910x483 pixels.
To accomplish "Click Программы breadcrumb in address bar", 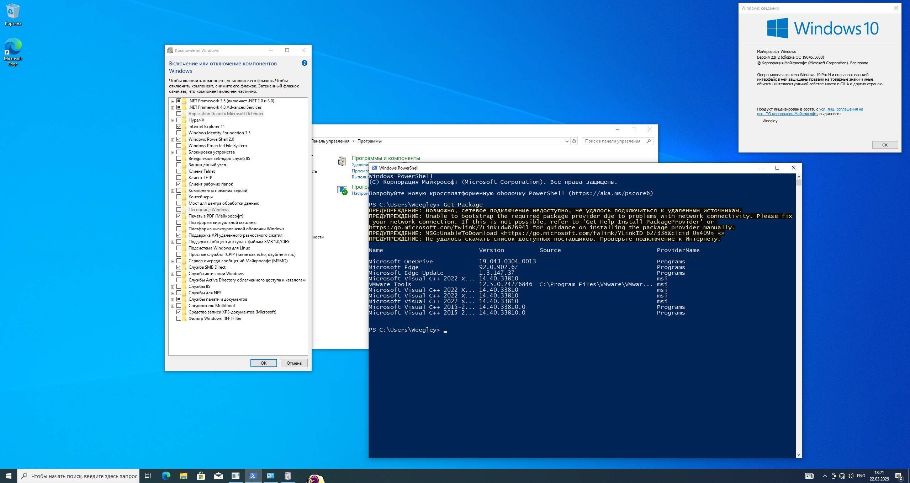I will 369,141.
